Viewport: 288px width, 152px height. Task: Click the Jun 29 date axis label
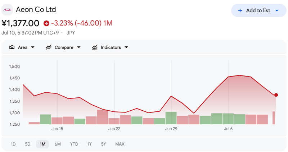[x=171, y=129]
